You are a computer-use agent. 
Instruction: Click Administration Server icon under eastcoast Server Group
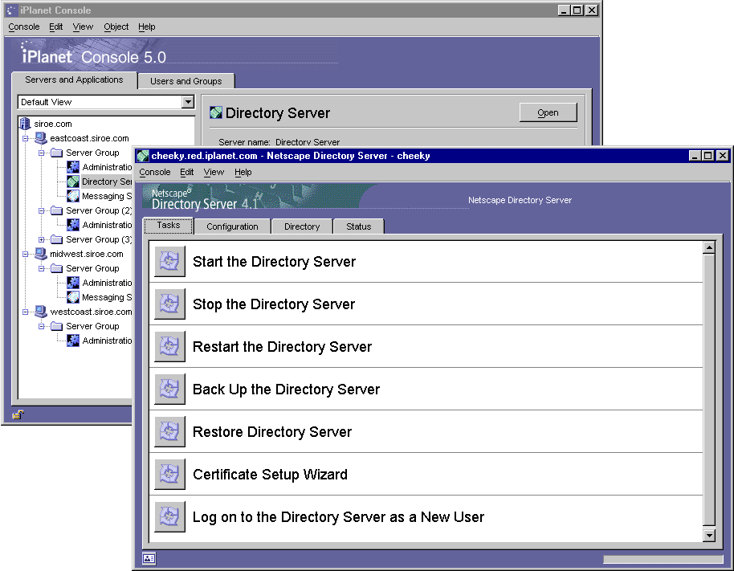click(x=73, y=167)
